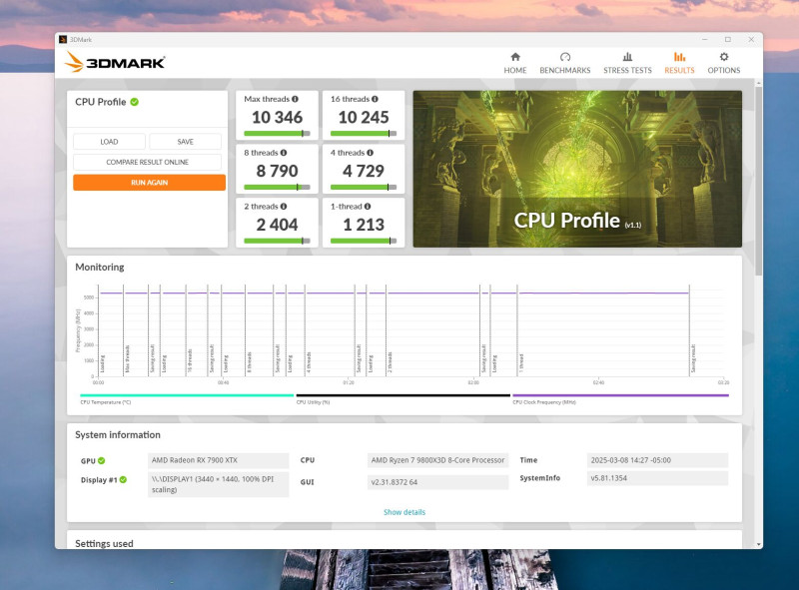Select the BENCHMARKS menu label

(x=565, y=70)
